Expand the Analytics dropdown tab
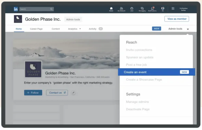This screenshot has width=202, height=130. click(74, 29)
